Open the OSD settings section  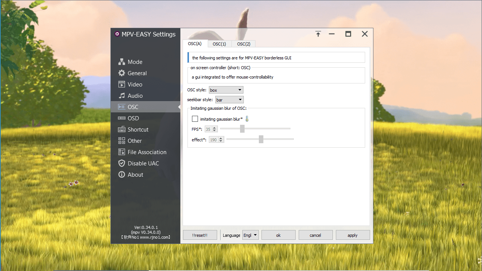[145, 118]
